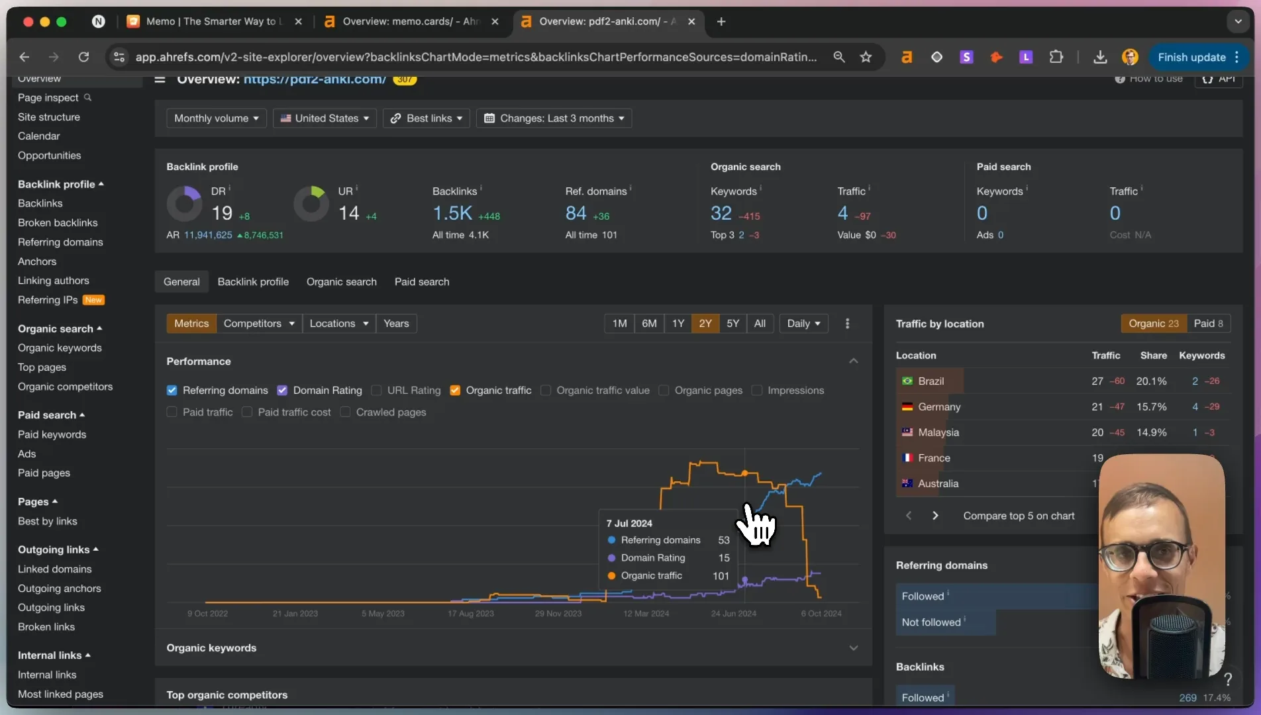Uncheck the Domain Rating checkbox
The width and height of the screenshot is (1261, 715).
pyautogui.click(x=282, y=390)
